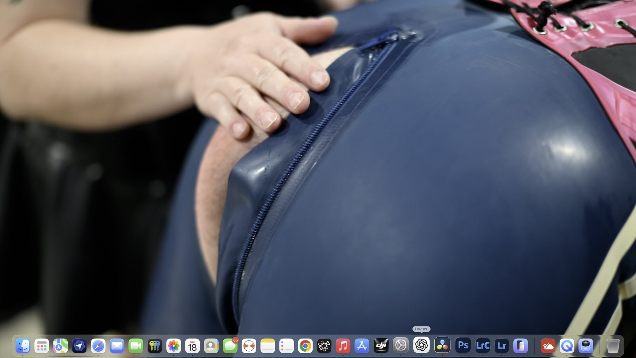636x358 pixels.
Task: Launch the DJI app
Action: tap(381, 346)
